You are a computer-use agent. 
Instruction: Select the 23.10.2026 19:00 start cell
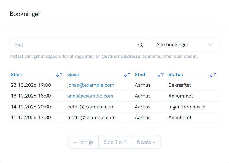(31, 85)
